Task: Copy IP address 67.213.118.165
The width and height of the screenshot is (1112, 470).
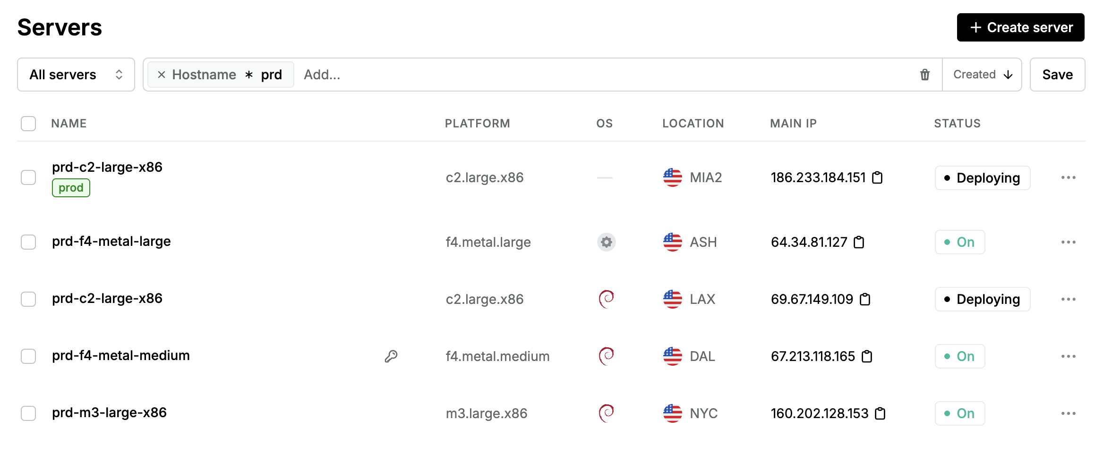Action: pyautogui.click(x=867, y=356)
